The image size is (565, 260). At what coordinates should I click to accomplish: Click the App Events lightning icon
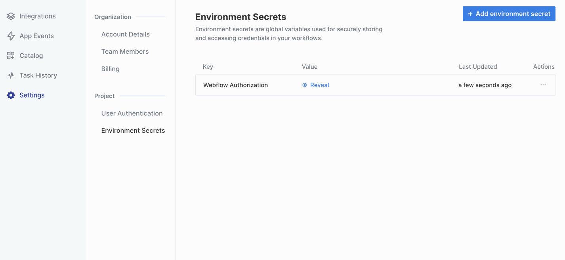click(11, 36)
